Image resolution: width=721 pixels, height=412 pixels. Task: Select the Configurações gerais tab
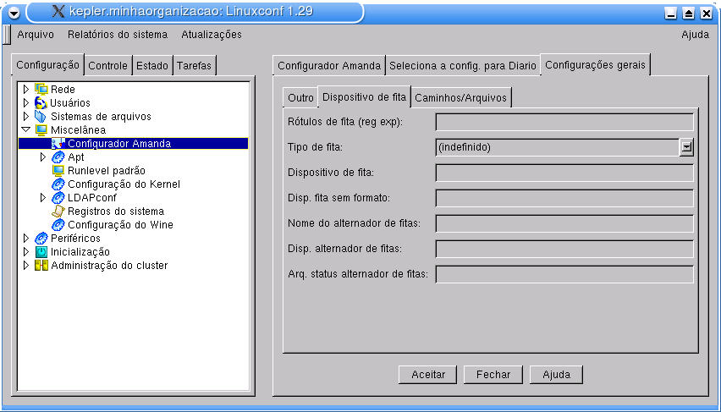[x=596, y=65]
